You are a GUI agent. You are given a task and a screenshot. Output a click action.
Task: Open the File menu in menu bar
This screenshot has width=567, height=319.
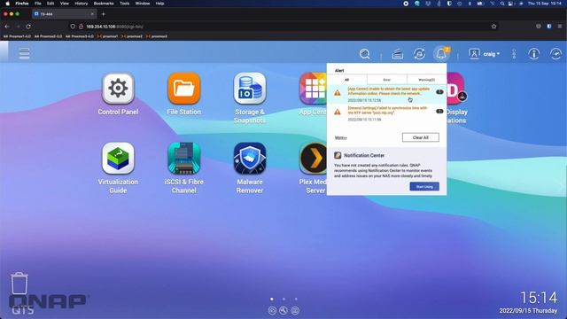coord(37,4)
